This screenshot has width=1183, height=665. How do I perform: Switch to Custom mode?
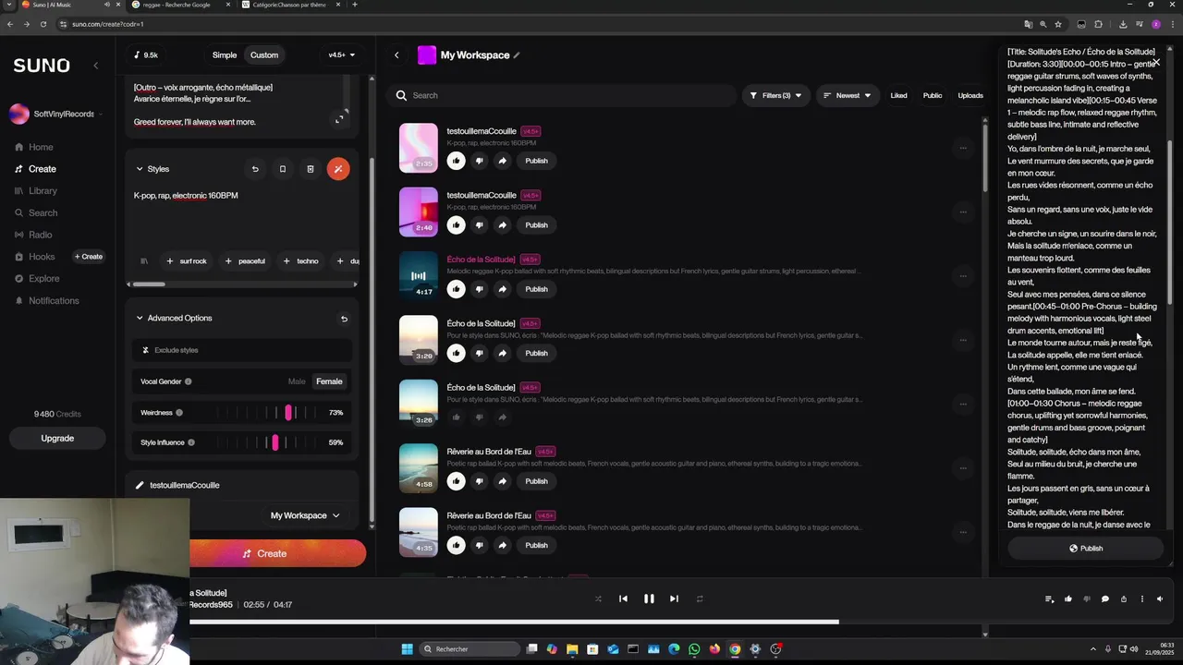[264, 54]
